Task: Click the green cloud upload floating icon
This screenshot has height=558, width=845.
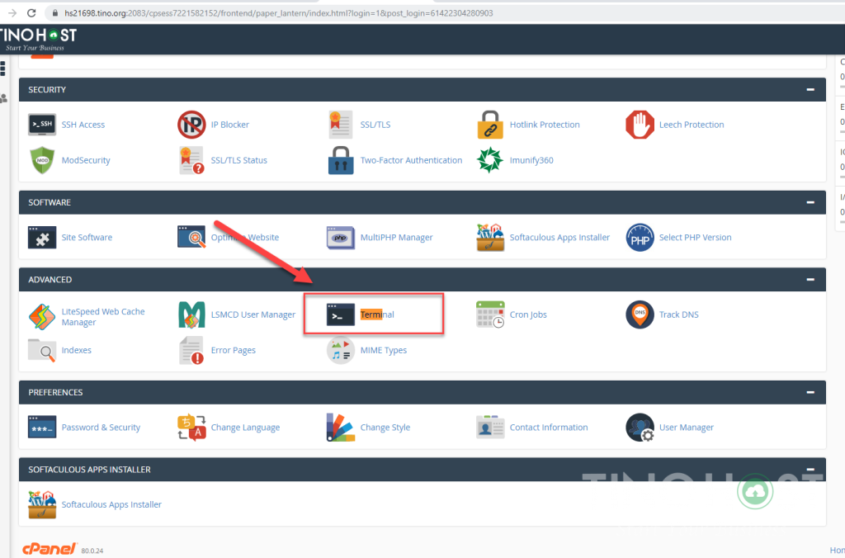Action: [755, 491]
